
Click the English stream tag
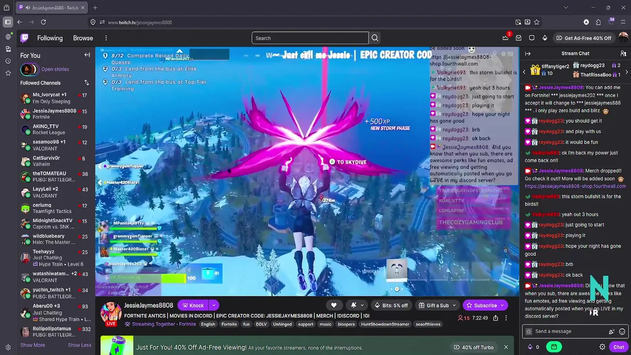(208, 324)
